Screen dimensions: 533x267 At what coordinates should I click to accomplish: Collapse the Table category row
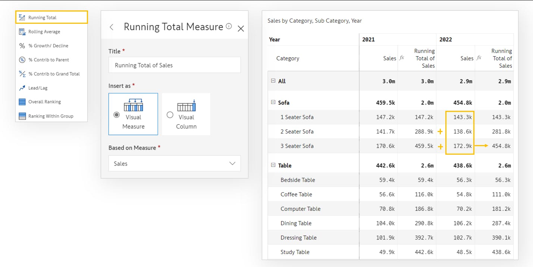pos(273,165)
